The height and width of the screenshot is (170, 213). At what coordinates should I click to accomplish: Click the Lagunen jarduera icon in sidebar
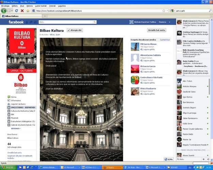(9, 104)
